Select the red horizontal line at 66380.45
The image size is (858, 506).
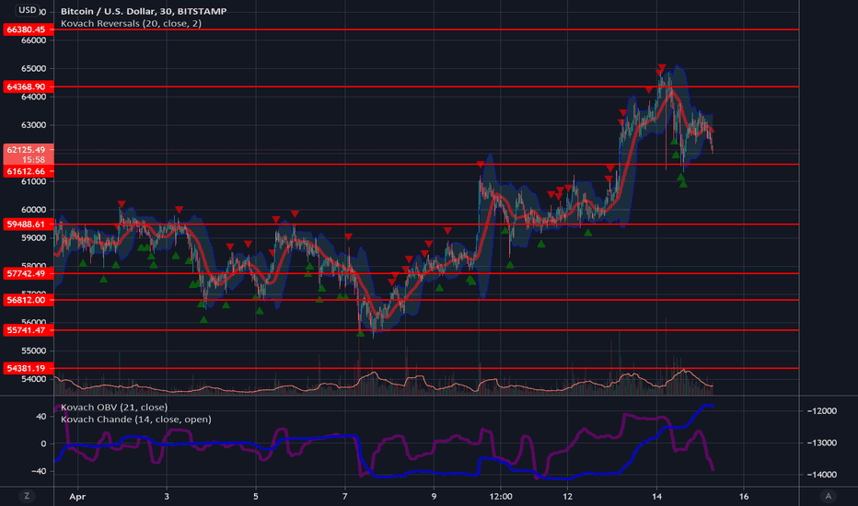(427, 29)
